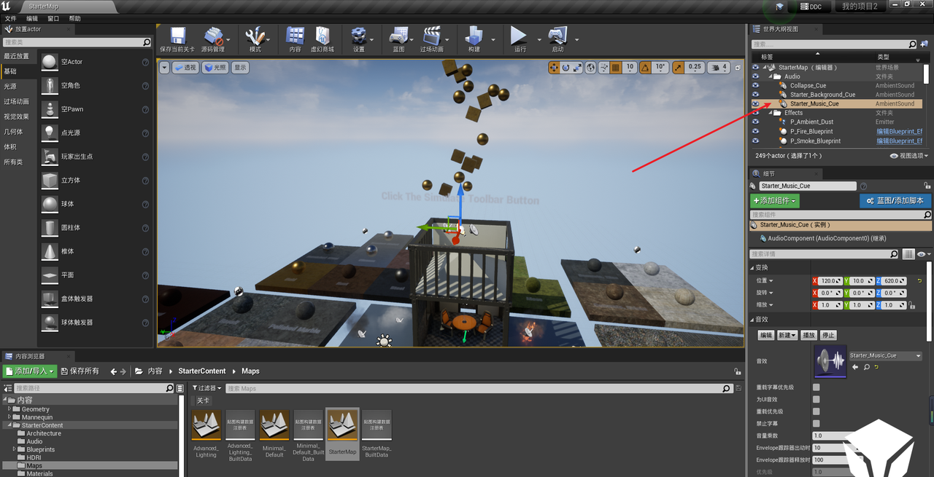
Task: Toggle surface snapping icon in viewport
Action: coord(603,67)
